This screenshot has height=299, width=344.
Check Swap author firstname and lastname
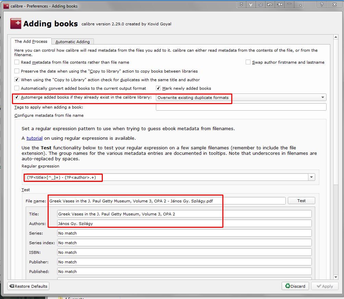[248, 62]
